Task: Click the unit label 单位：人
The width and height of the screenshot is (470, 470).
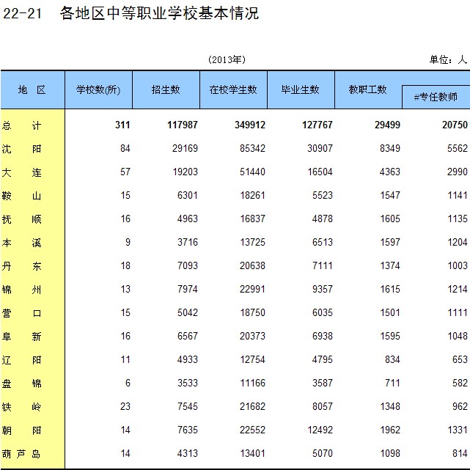Action: [448, 59]
